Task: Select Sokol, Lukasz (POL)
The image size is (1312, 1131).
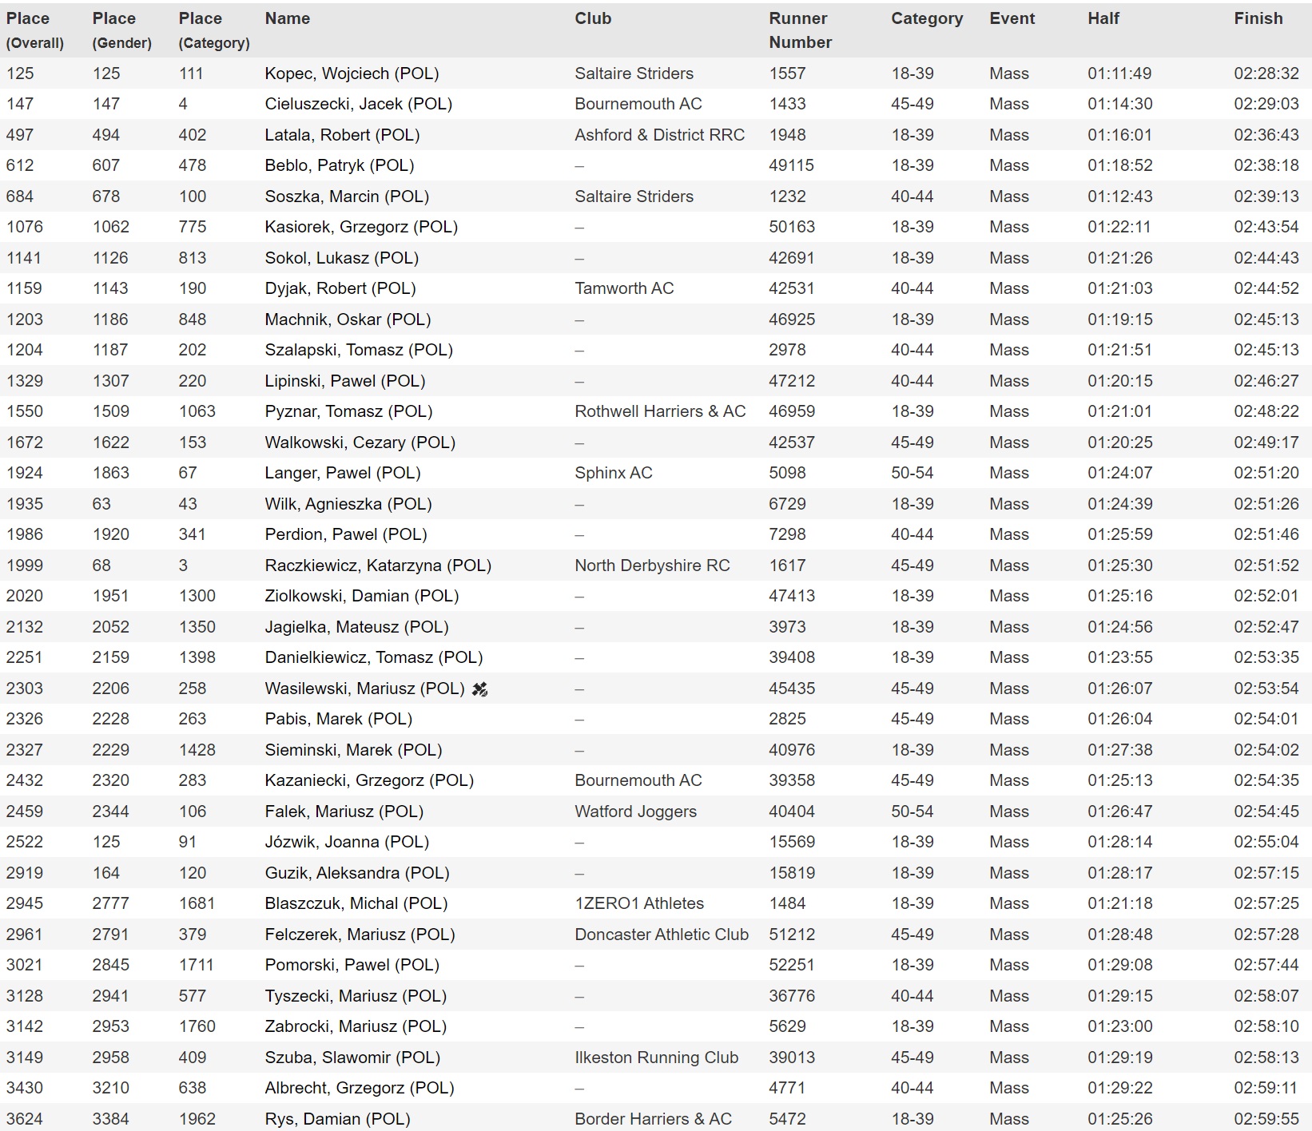Action: 342,258
